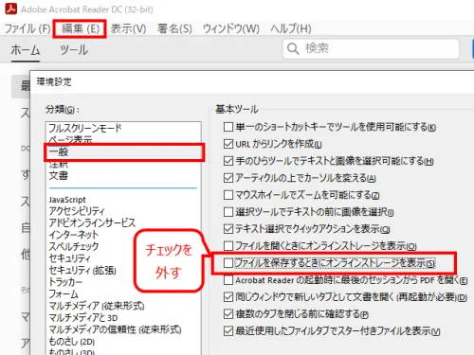This screenshot has height=355, width=474.
Task: Open the 表示(V) menu
Action: (128, 28)
